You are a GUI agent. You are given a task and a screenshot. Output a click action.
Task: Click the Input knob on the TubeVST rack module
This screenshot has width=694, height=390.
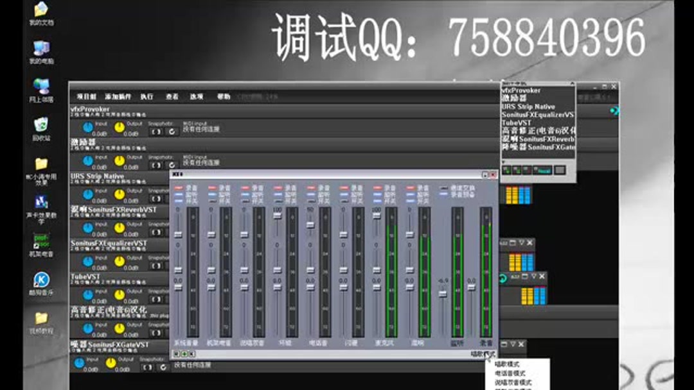88,294
